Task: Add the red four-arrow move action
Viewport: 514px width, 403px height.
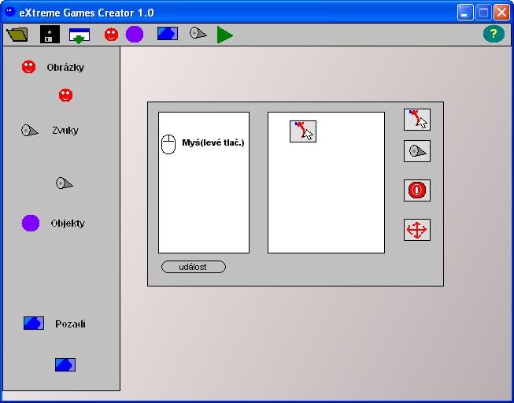Action: point(416,230)
